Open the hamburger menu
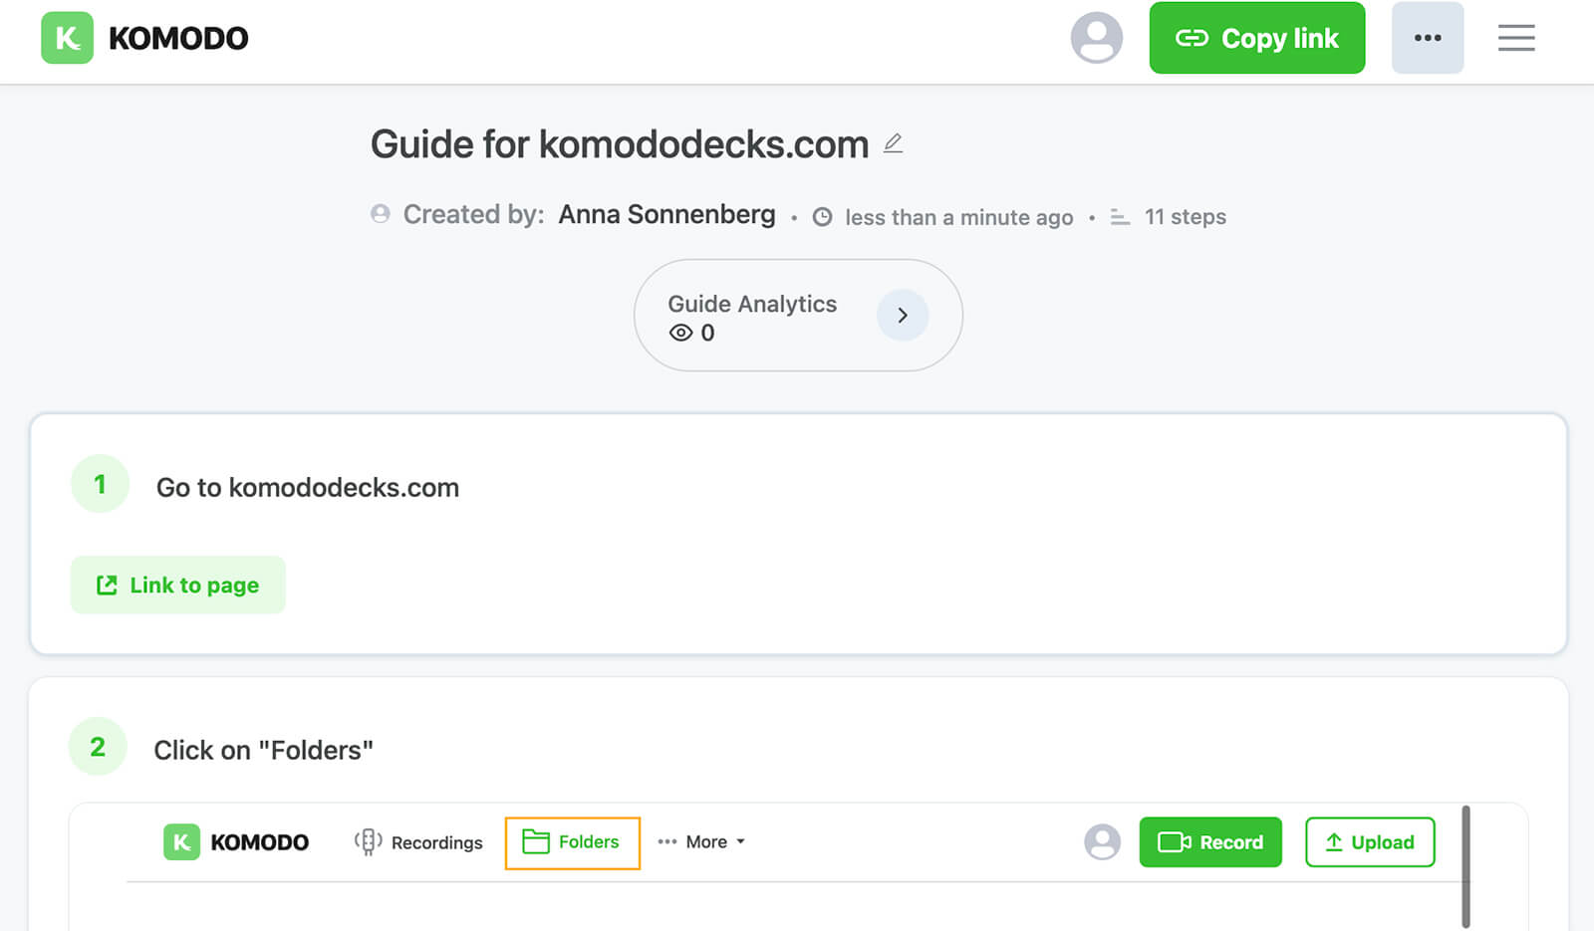Viewport: 1594px width, 931px height. click(x=1516, y=38)
